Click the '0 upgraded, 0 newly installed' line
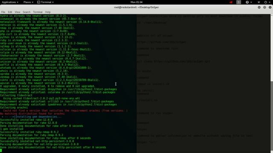Screen dimensions: 273x153 (x=47, y=86)
